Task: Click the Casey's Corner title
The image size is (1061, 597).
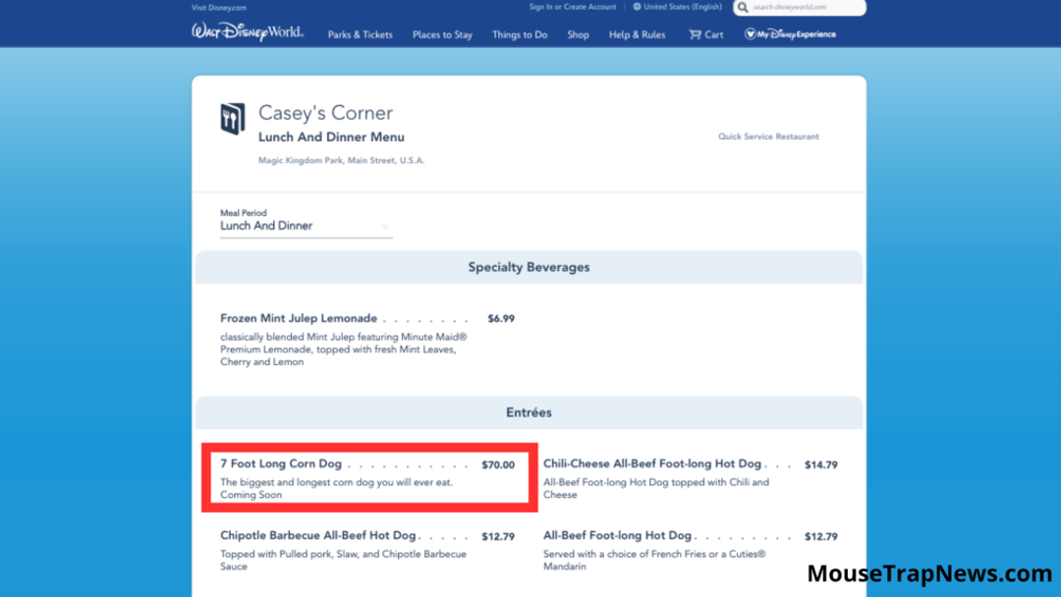Action: (x=325, y=113)
